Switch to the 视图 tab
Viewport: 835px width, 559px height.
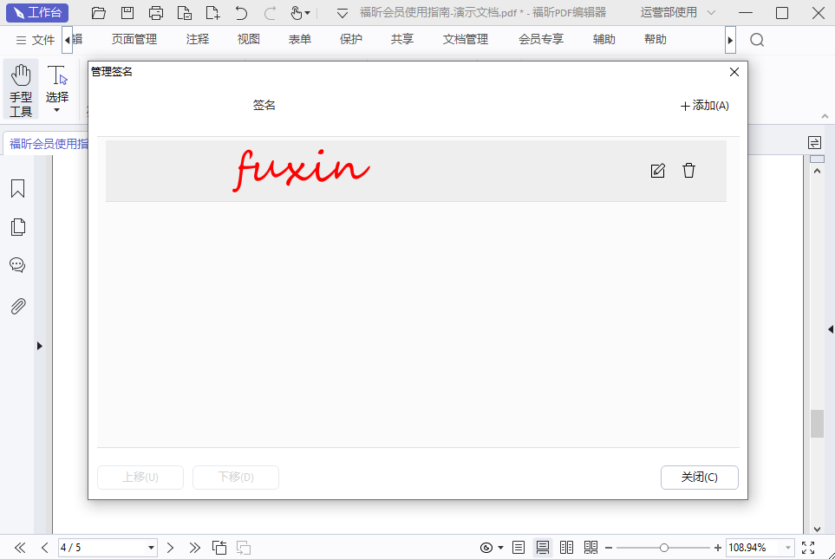pyautogui.click(x=249, y=39)
